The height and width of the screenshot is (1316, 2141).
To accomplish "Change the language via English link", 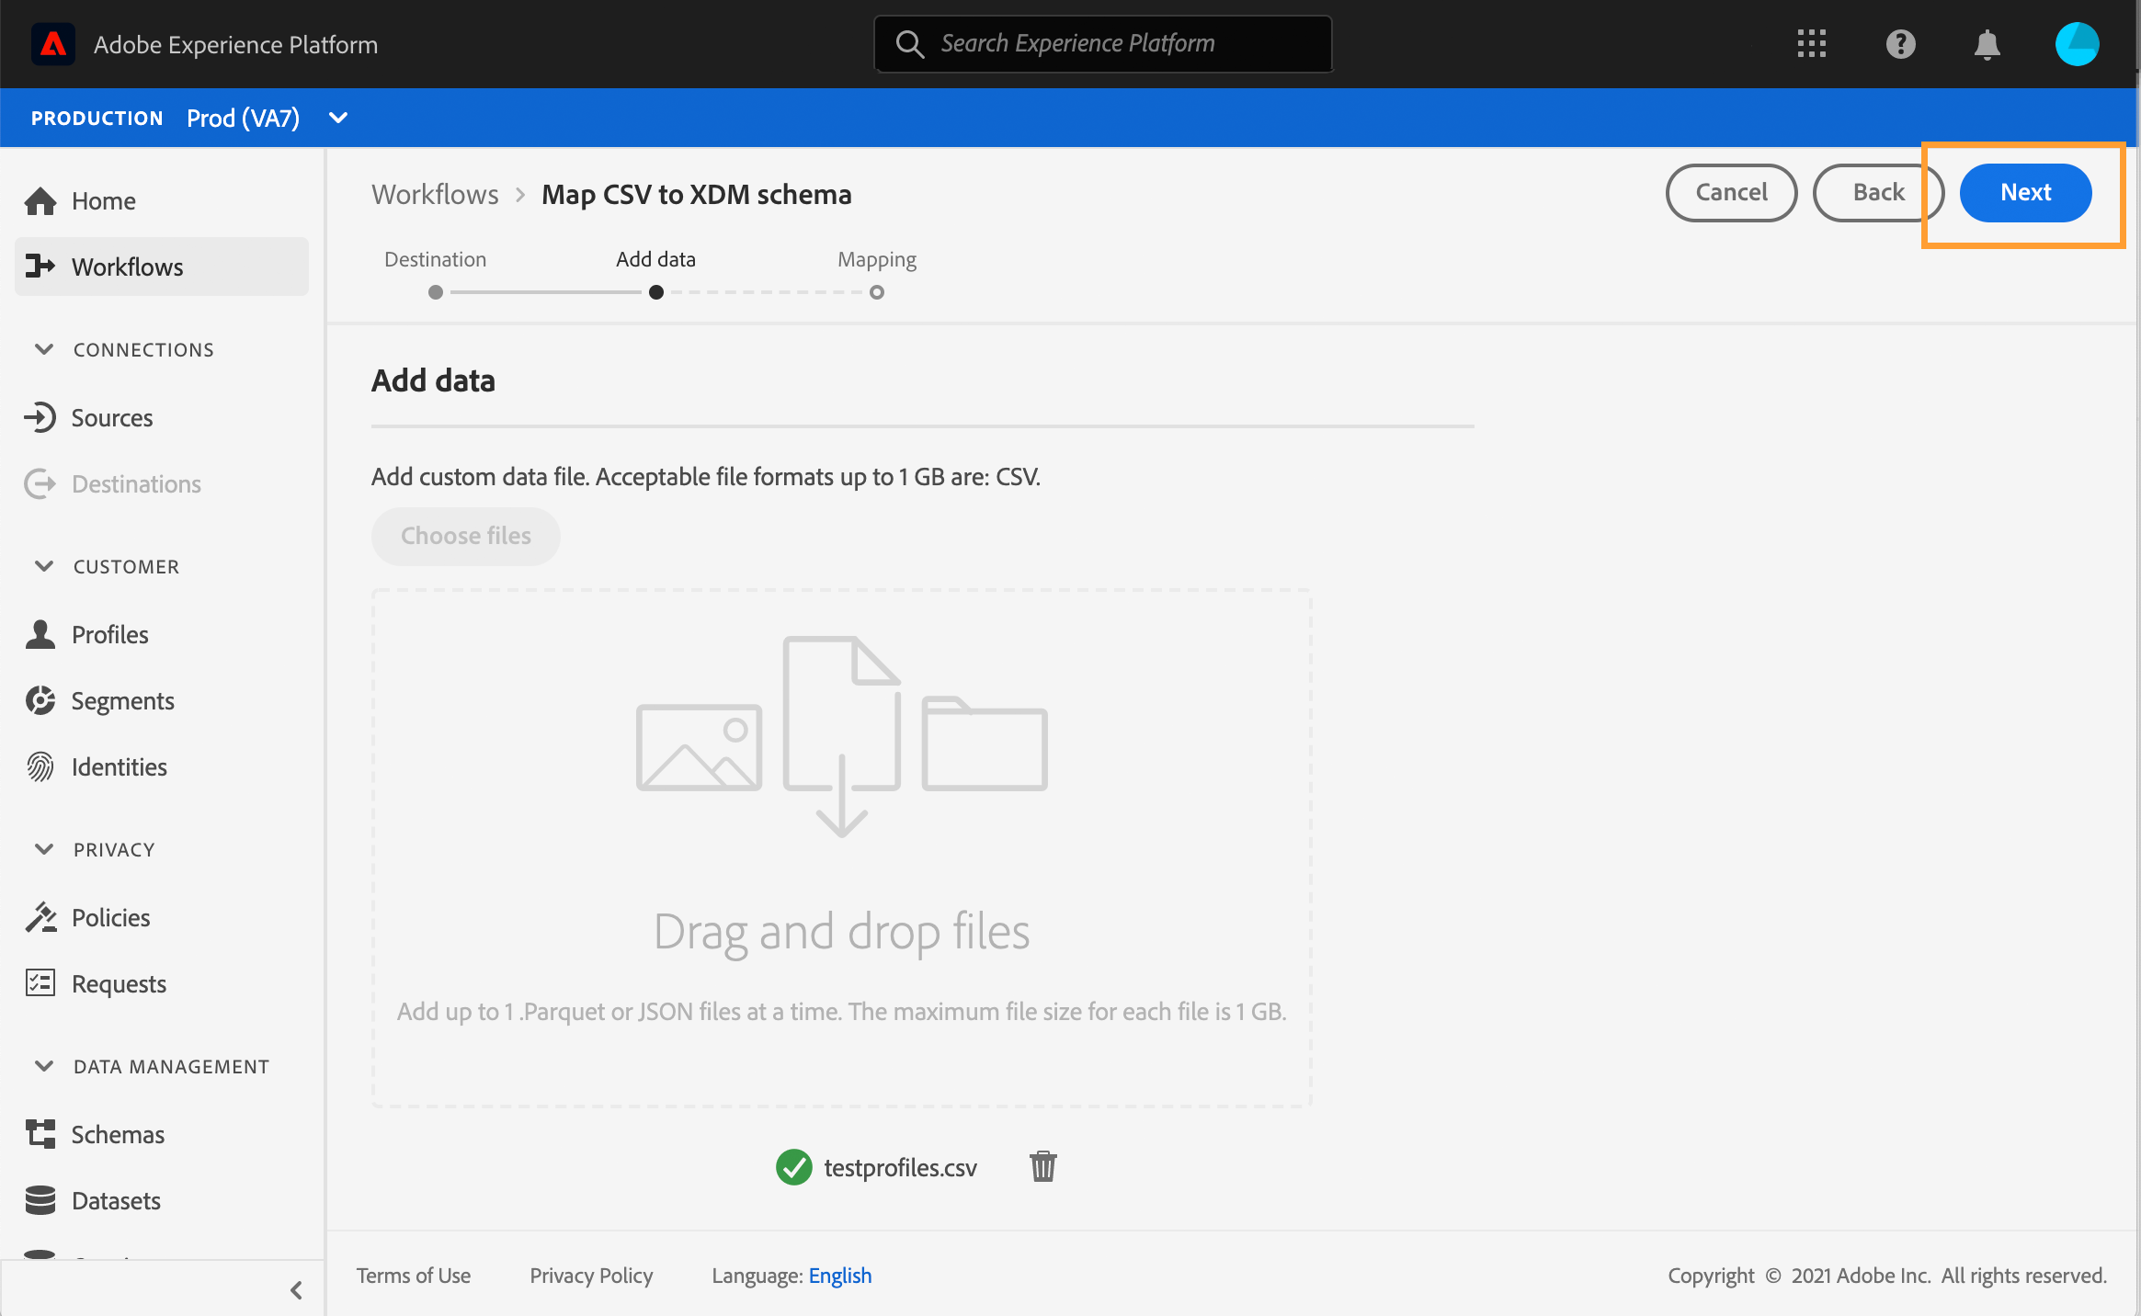I will pos(839,1276).
